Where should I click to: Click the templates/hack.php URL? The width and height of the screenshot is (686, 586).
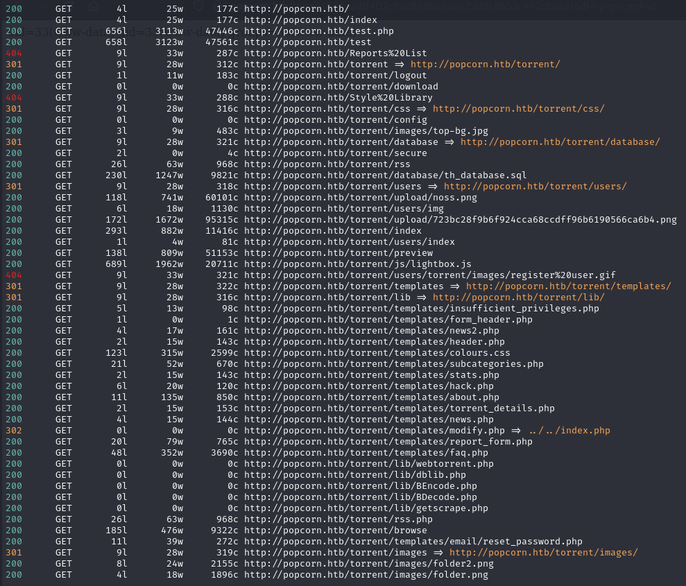pos(368,386)
